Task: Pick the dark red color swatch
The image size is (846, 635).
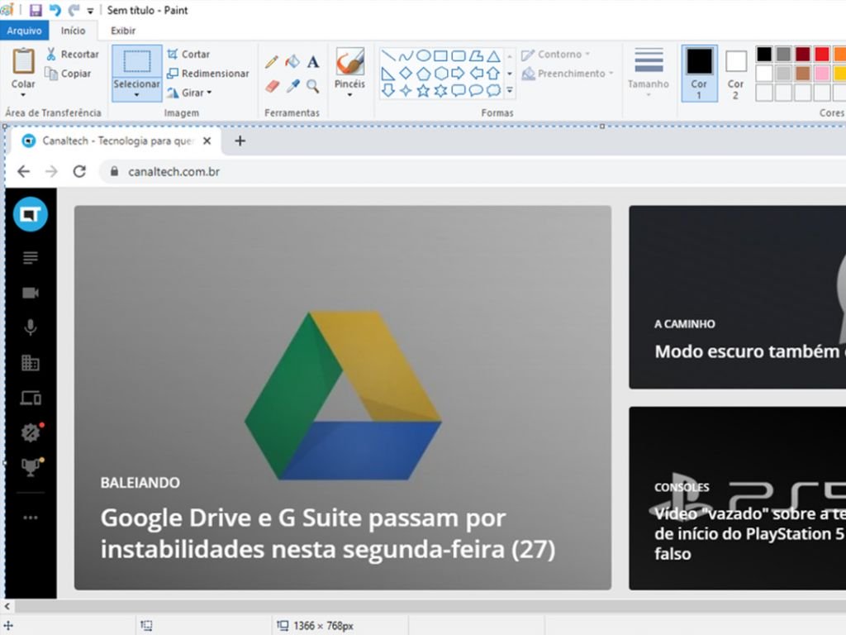Action: [803, 54]
